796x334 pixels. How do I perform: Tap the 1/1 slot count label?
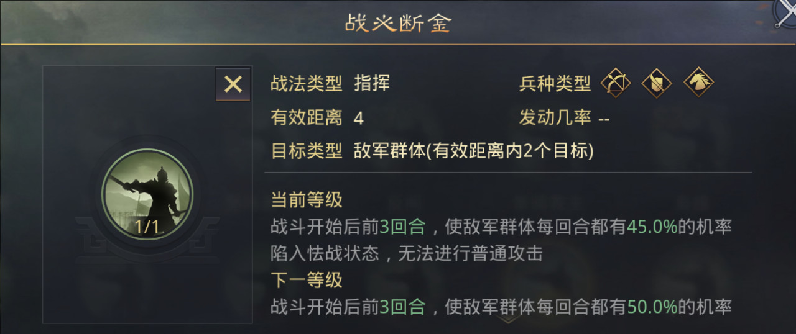click(x=147, y=227)
